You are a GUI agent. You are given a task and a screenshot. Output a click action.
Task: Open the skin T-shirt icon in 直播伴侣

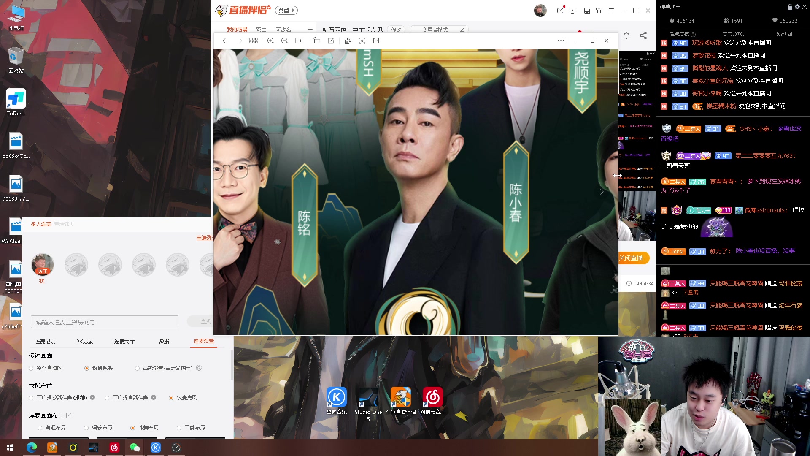[x=599, y=11]
